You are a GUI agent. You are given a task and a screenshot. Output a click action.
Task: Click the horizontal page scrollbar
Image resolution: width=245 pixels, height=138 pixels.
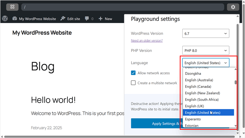(x=120, y=137)
